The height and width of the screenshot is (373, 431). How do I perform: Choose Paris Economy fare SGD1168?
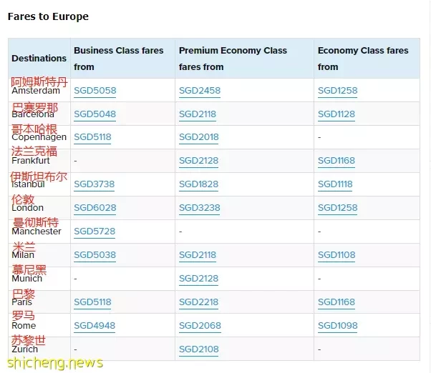[x=336, y=302]
